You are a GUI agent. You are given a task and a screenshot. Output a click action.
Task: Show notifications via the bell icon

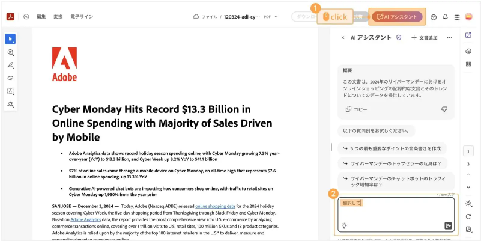click(x=445, y=17)
